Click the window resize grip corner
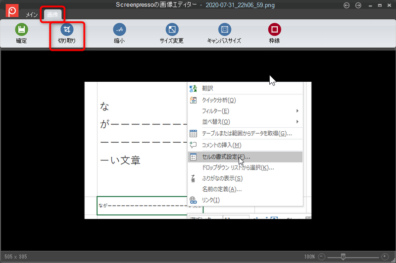The image size is (396, 263). [393, 261]
